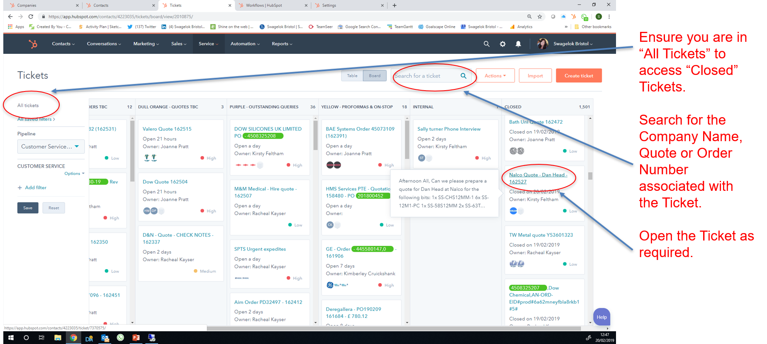This screenshot has width=767, height=344.
Task: Open the Sally turner Phone Interview ticket
Action: 449,129
